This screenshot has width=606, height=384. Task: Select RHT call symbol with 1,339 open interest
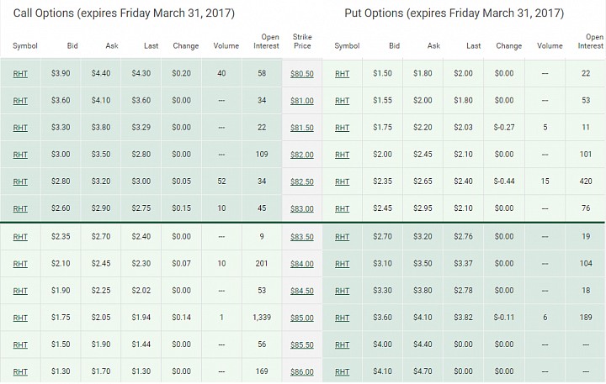(x=20, y=318)
